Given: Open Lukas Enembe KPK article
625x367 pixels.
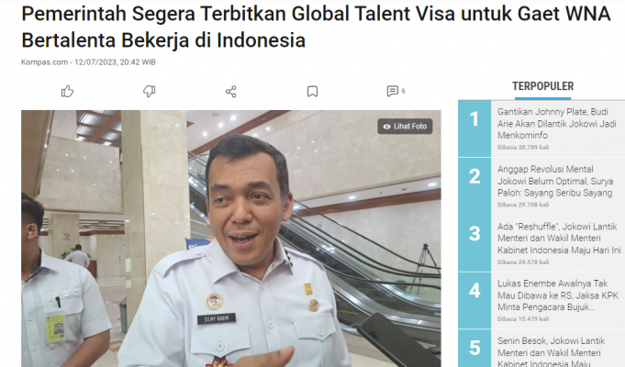Looking at the screenshot, I should tap(558, 295).
